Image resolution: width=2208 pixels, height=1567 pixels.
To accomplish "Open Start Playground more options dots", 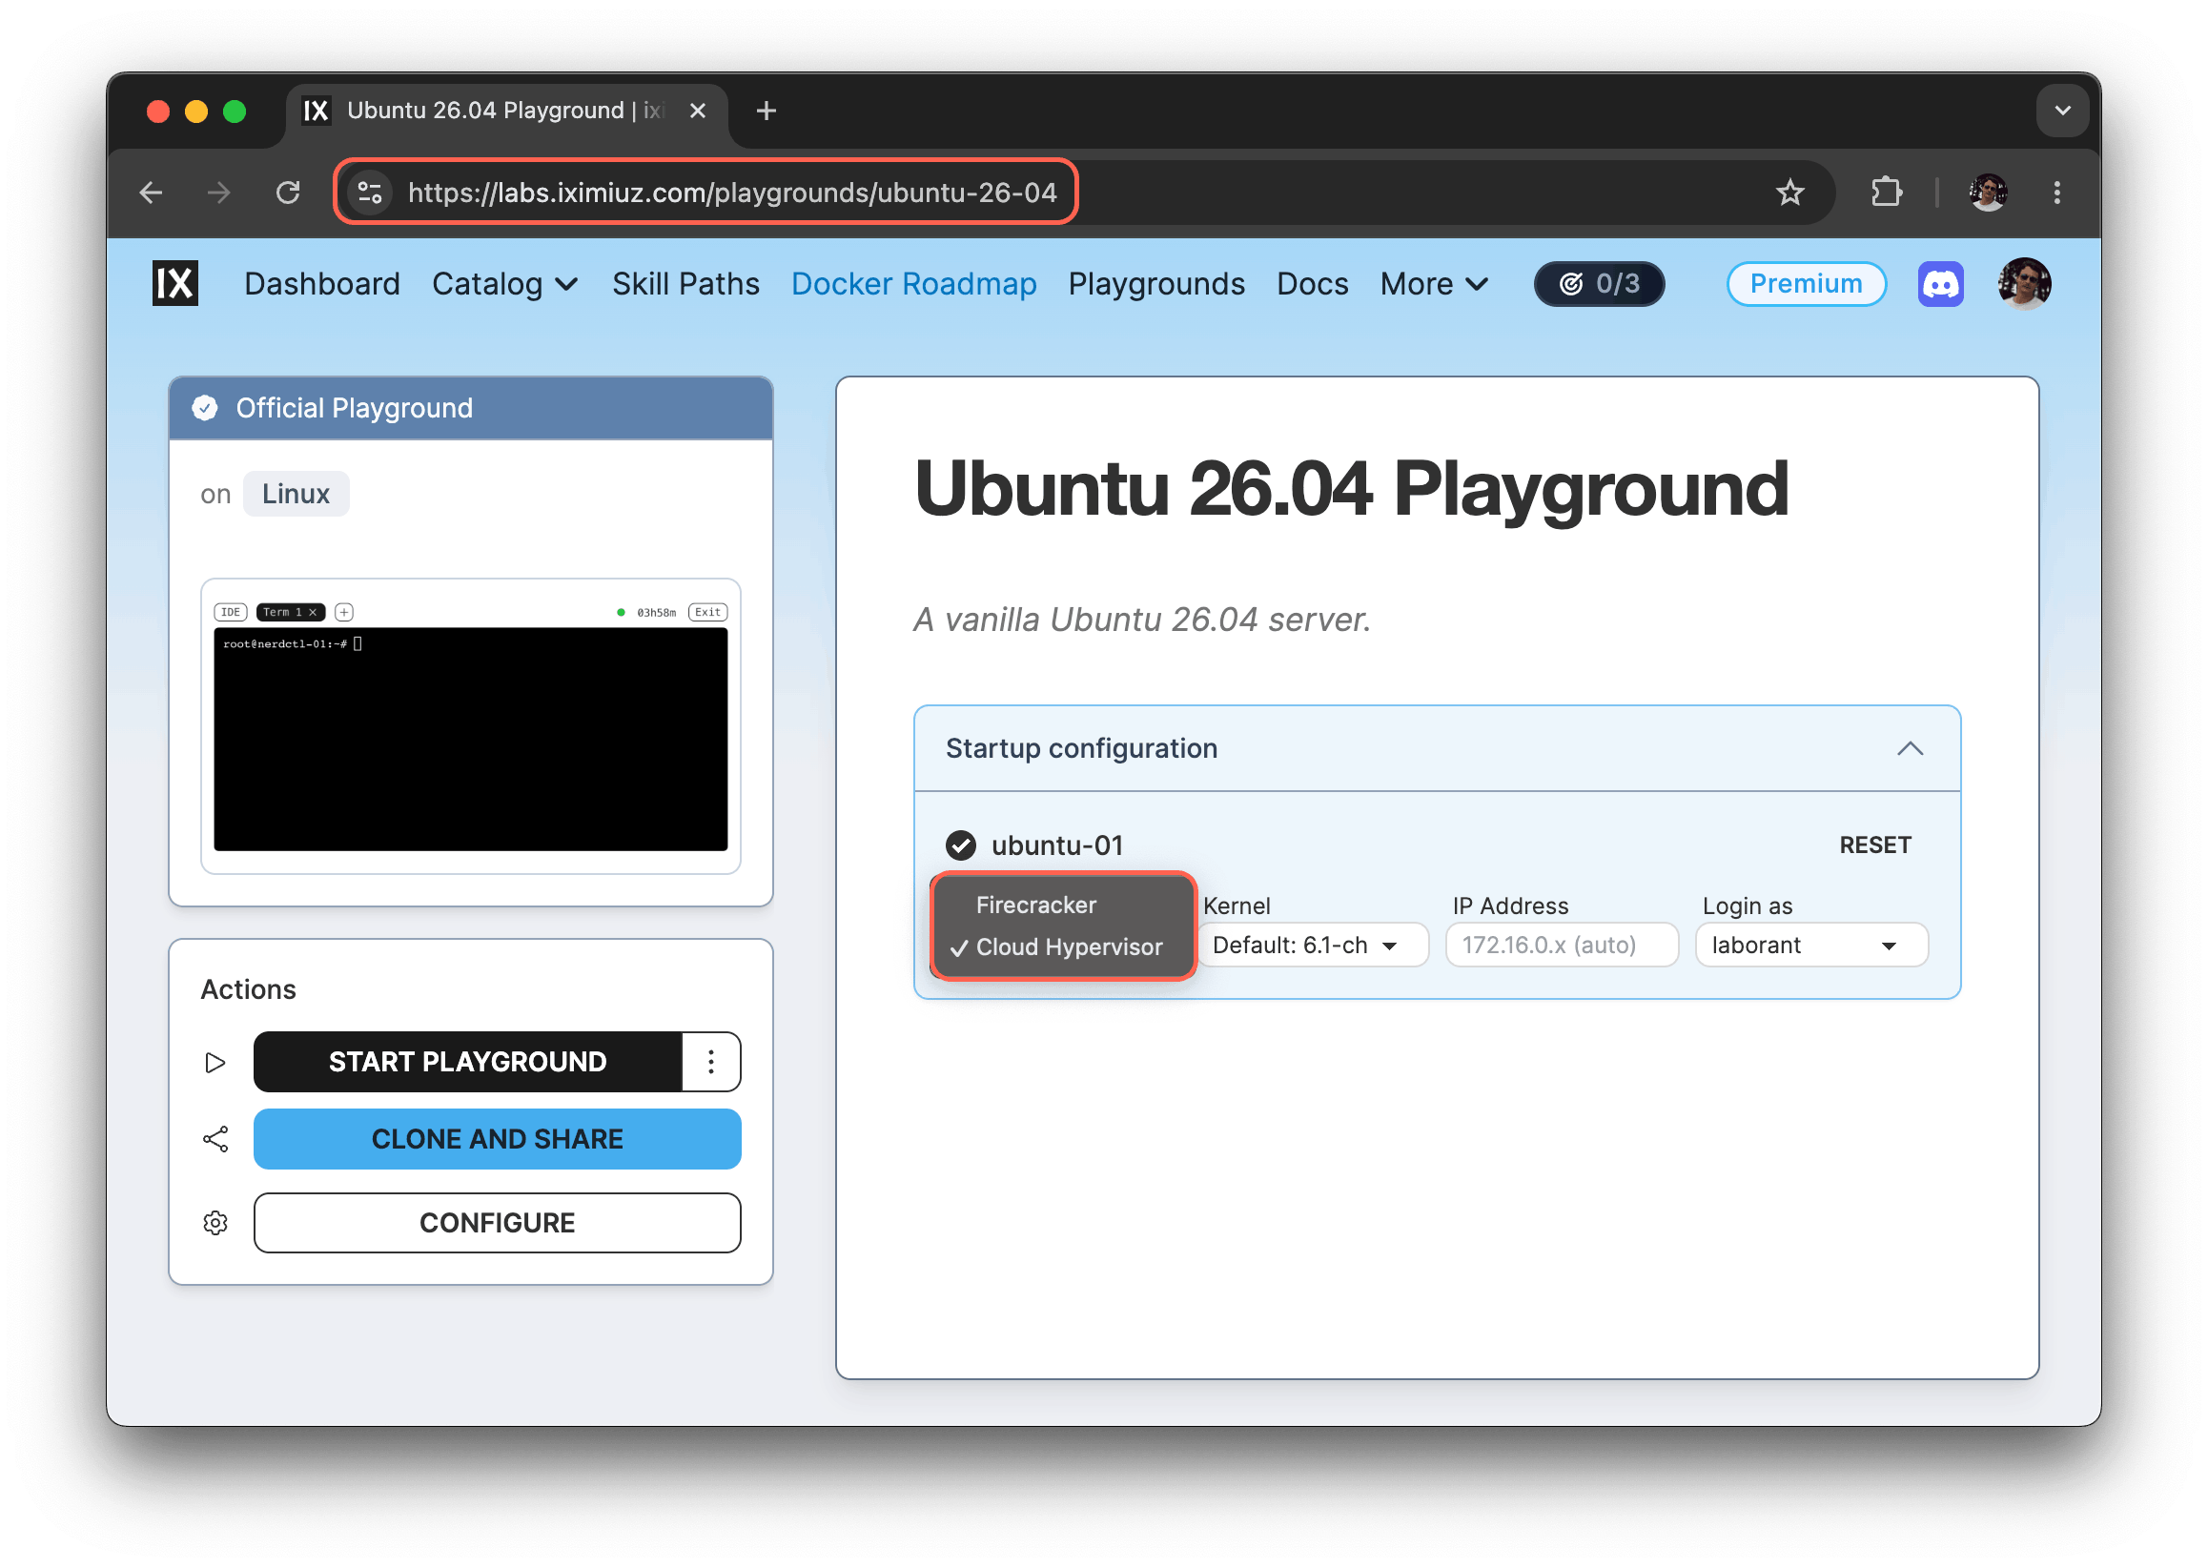I will pos(711,1063).
